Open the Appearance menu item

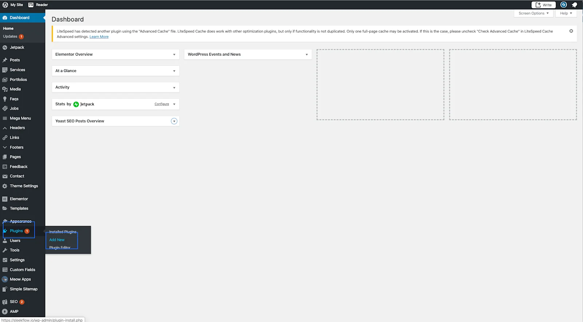click(23, 221)
